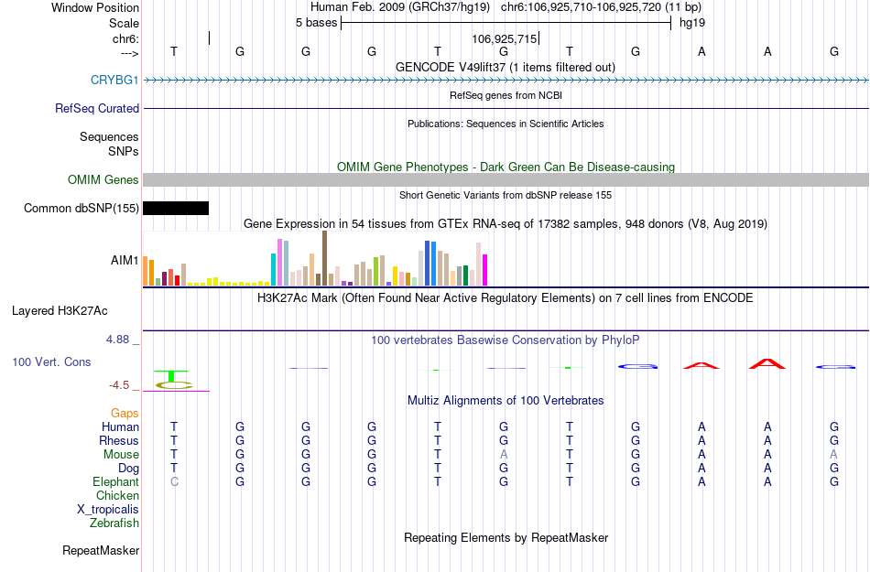This screenshot has height=572, width=870.
Task: Open the AIM1 GTEx expression label
Action: [125, 261]
